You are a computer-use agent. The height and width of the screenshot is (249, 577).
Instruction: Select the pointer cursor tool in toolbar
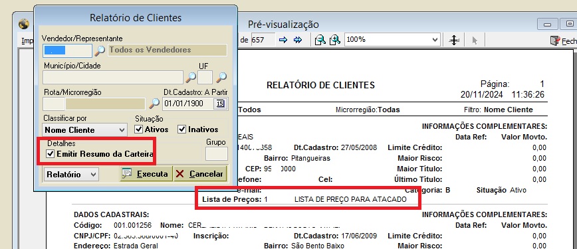475,40
